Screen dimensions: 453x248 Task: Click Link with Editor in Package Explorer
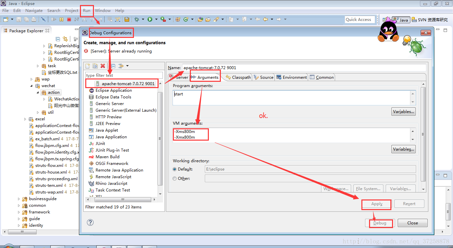coord(65,39)
